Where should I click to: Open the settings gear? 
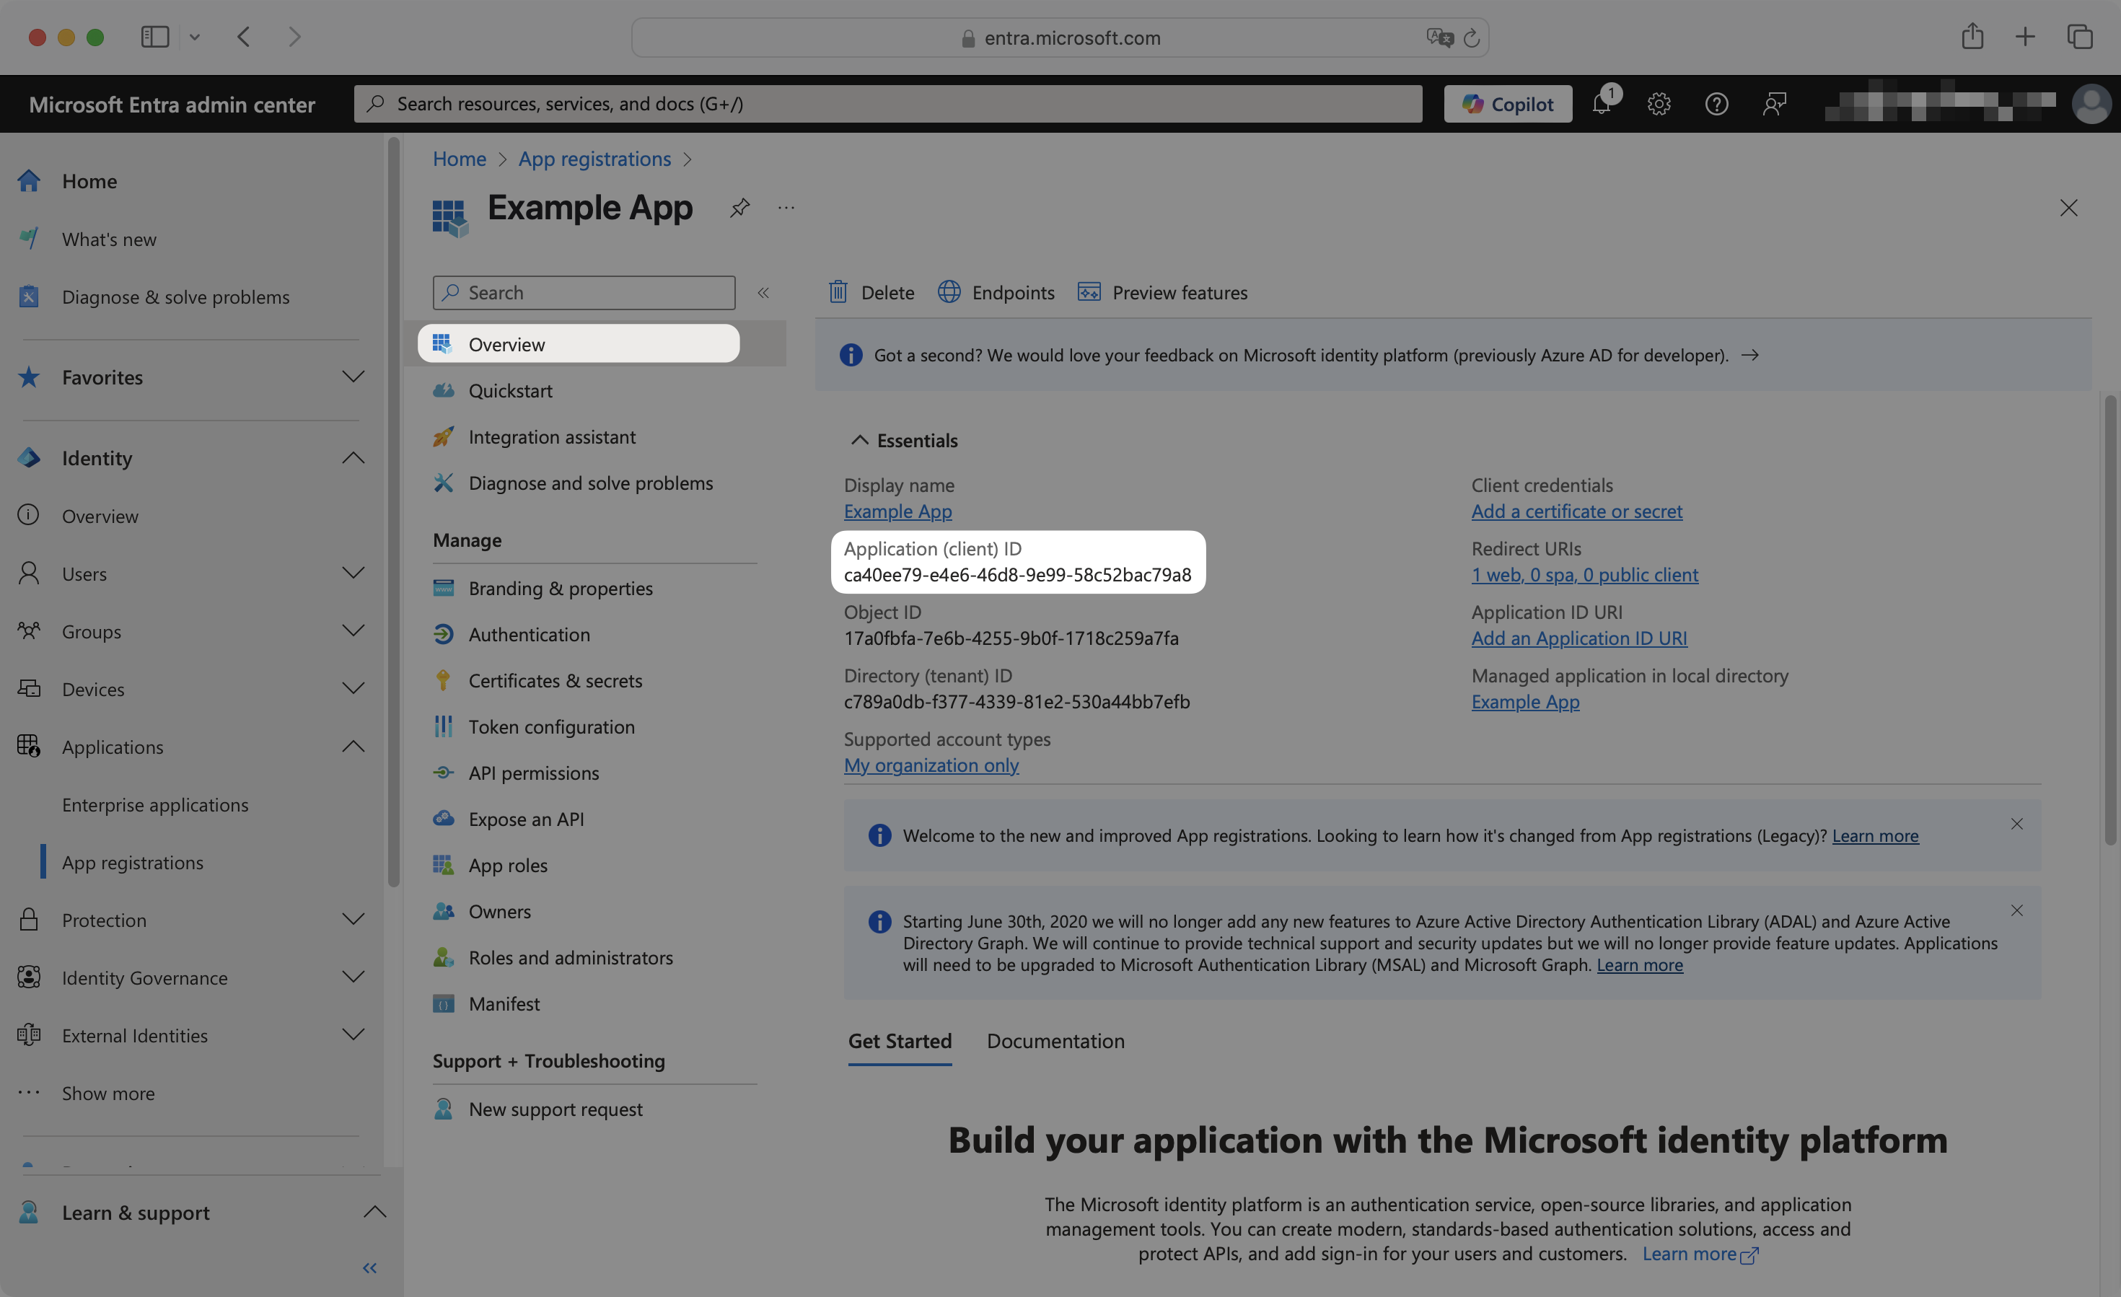pyautogui.click(x=1659, y=103)
